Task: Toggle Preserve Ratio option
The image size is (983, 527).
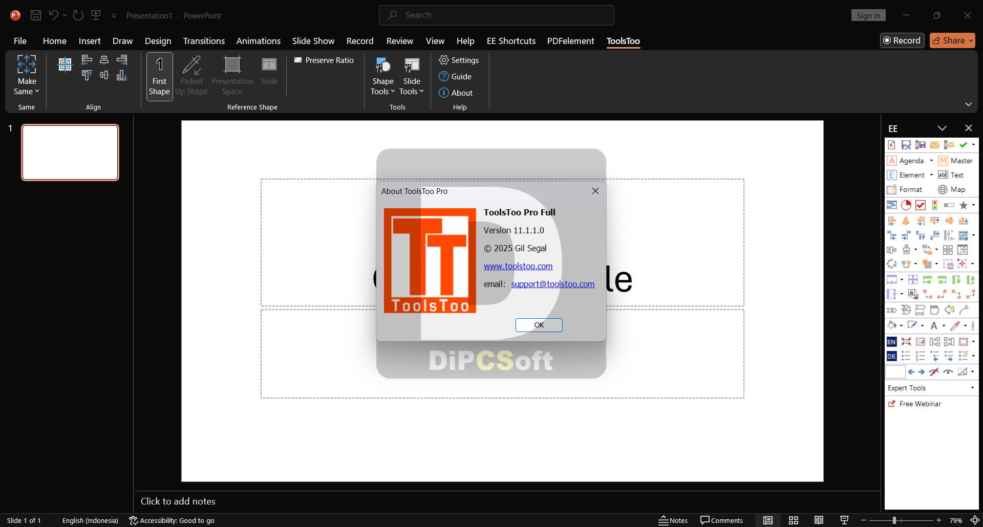Action: (x=324, y=60)
